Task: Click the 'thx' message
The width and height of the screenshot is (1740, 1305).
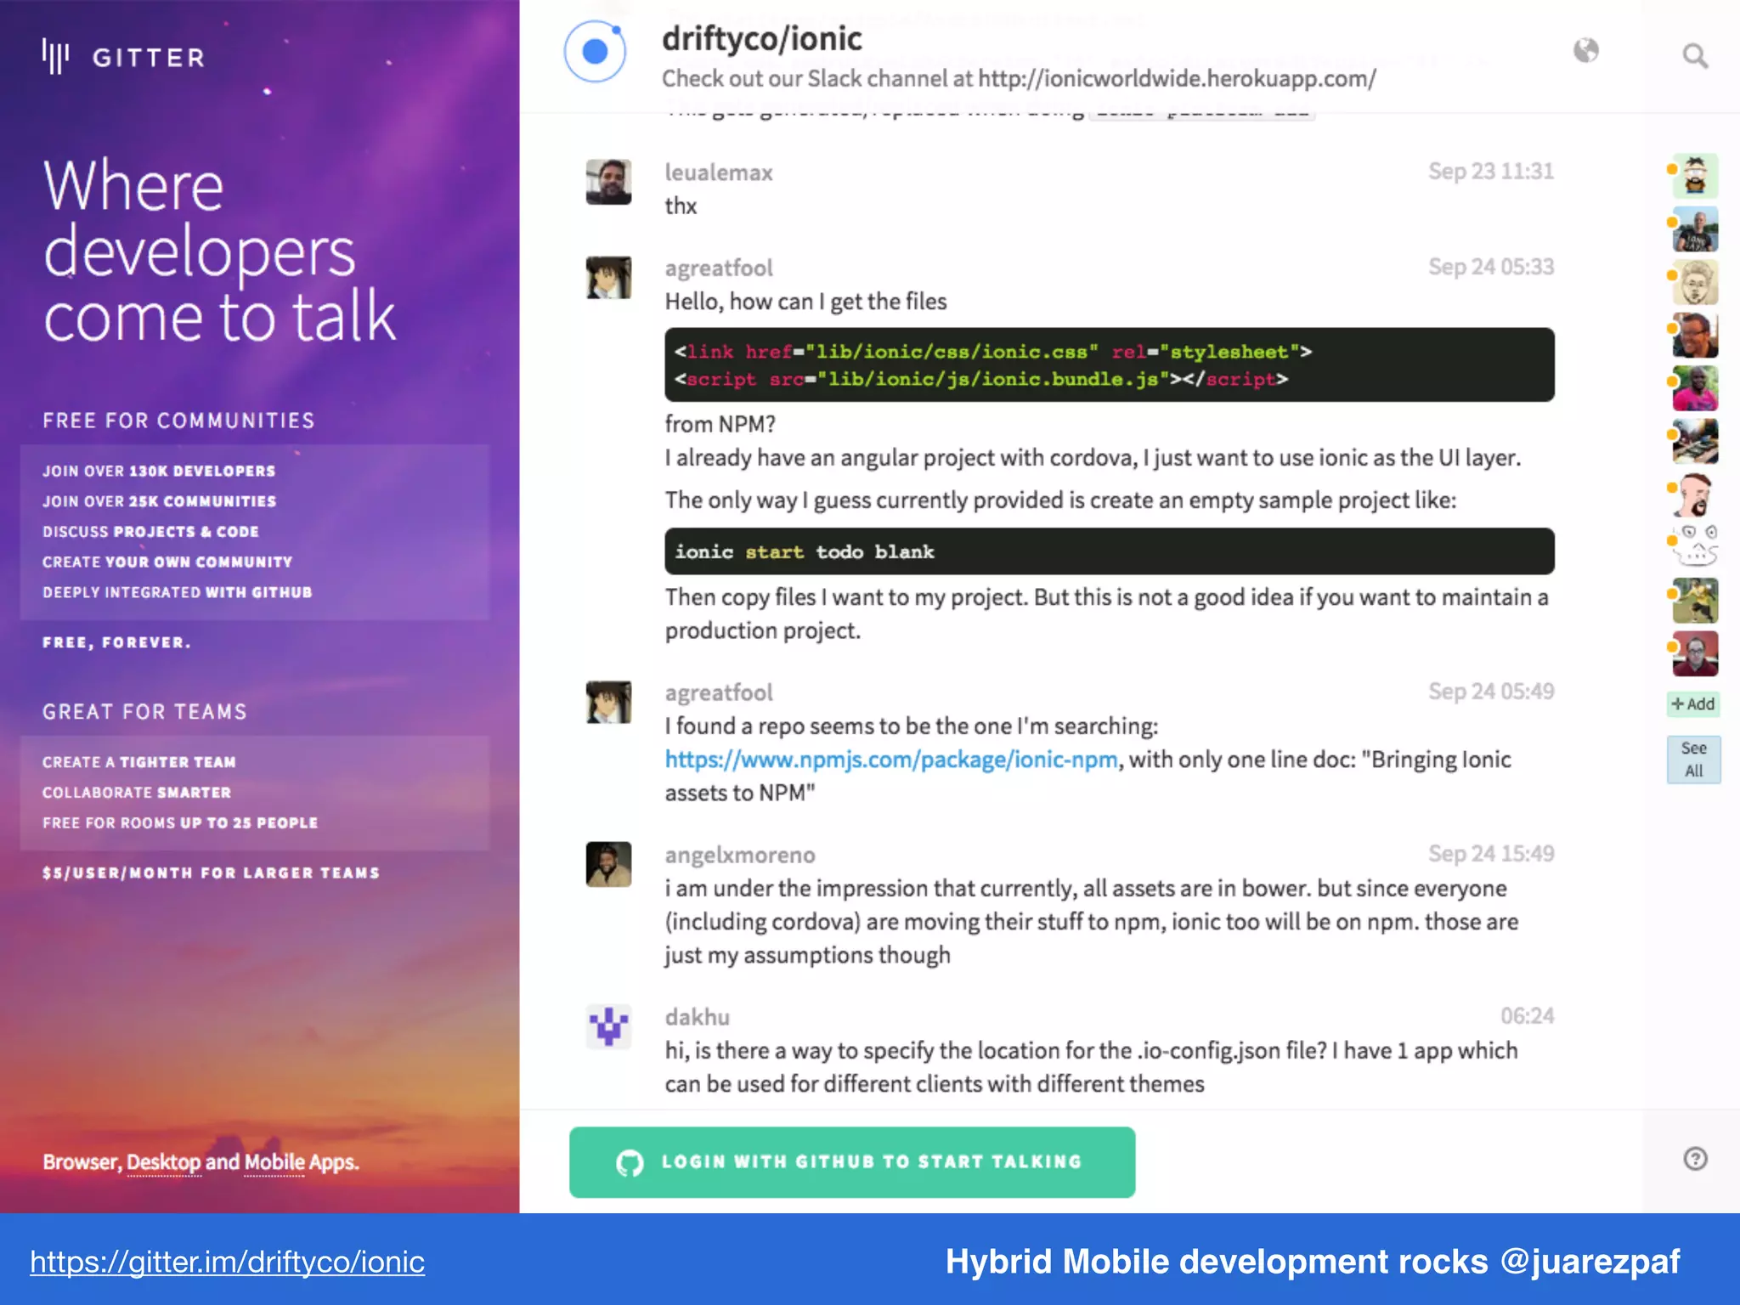Action: [681, 206]
